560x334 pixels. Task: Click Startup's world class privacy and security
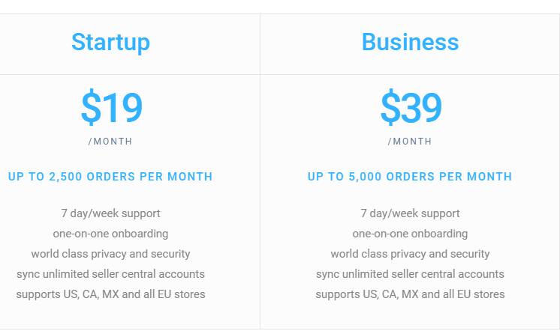[110, 254]
